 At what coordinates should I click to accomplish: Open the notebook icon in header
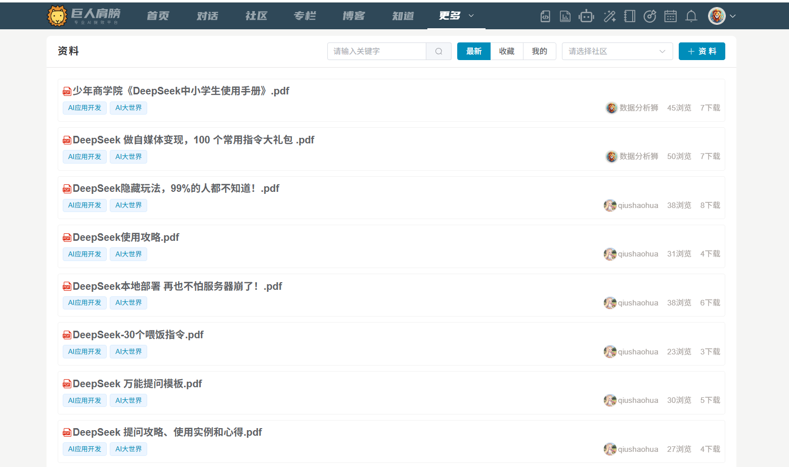pyautogui.click(x=630, y=16)
